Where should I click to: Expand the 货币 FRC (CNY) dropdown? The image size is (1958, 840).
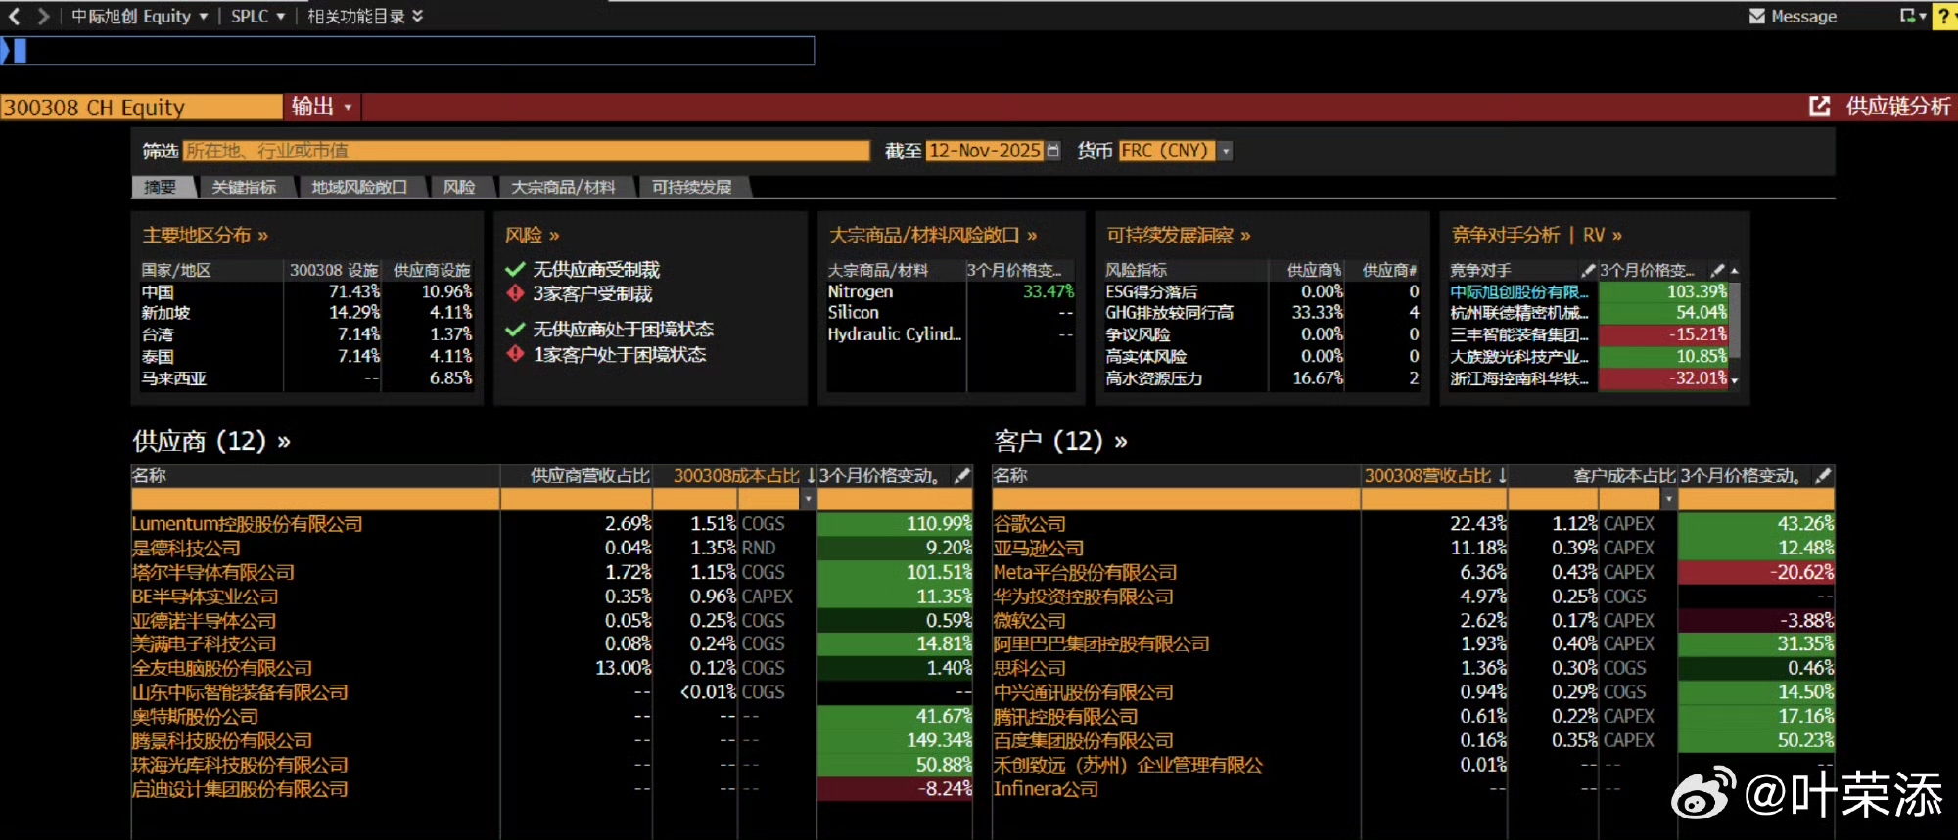tap(1226, 151)
